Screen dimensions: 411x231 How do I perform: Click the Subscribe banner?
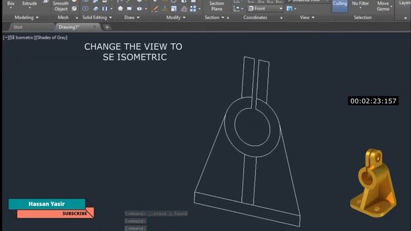pyautogui.click(x=55, y=213)
